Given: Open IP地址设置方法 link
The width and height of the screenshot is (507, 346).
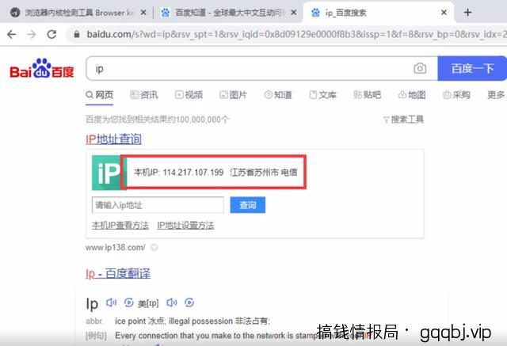Looking at the screenshot, I should 185,225.
